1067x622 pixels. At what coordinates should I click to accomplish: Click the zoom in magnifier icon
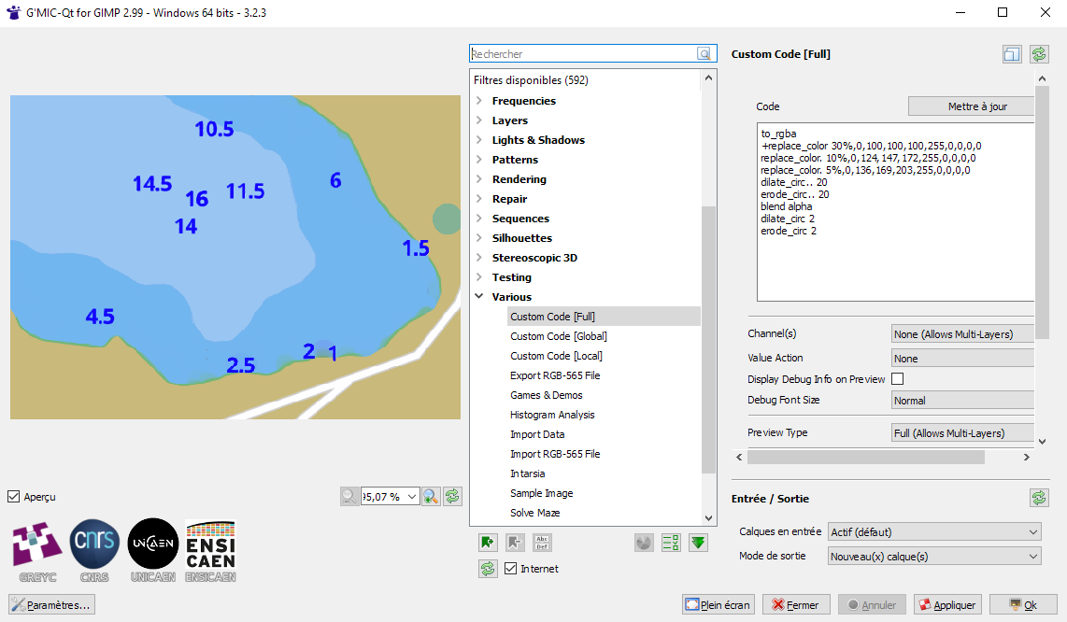pyautogui.click(x=431, y=497)
